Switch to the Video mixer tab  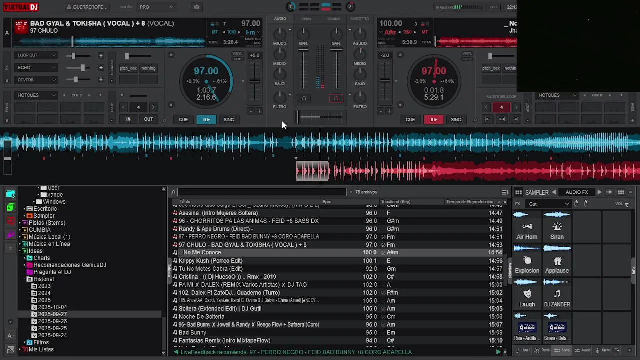(306, 19)
